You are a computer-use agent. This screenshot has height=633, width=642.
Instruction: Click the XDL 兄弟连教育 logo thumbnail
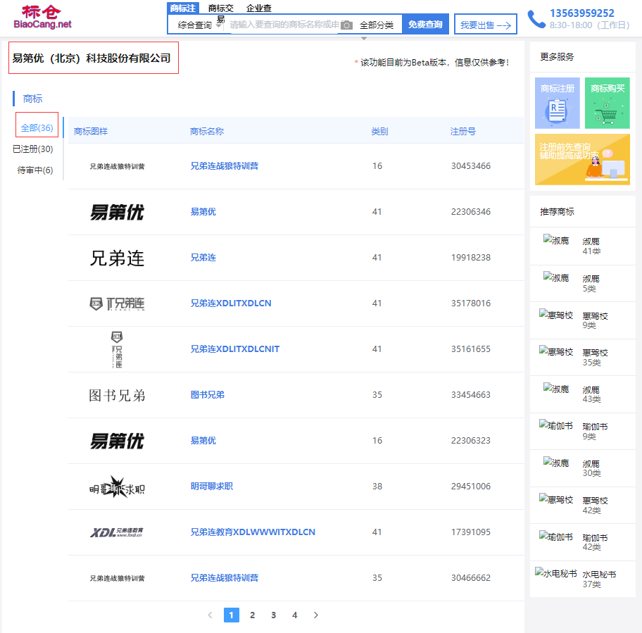tap(117, 532)
